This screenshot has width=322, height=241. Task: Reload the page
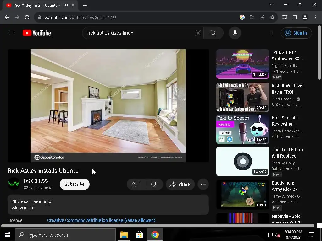click(x=27, y=17)
